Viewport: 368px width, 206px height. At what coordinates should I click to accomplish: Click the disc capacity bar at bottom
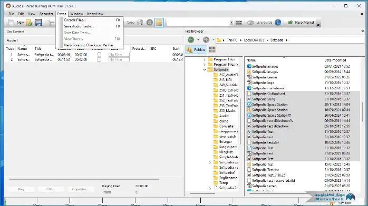[164, 201]
